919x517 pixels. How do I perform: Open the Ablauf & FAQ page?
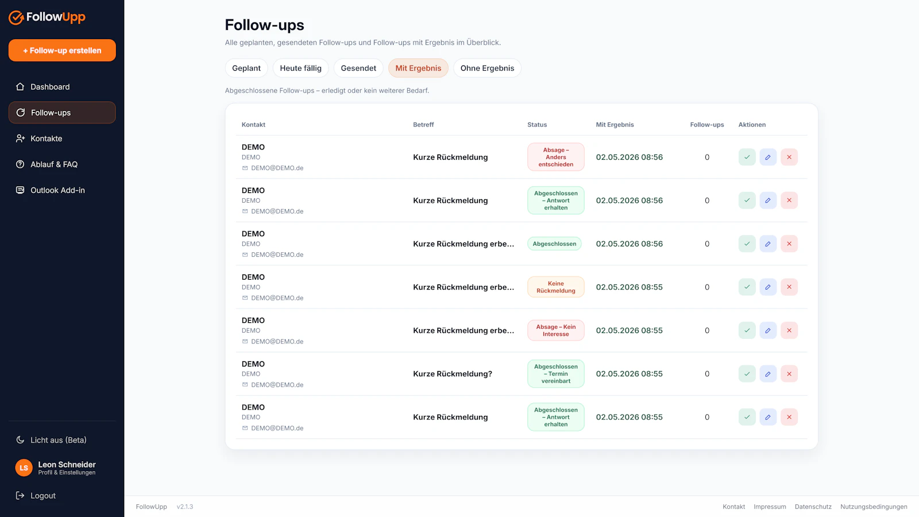point(62,164)
